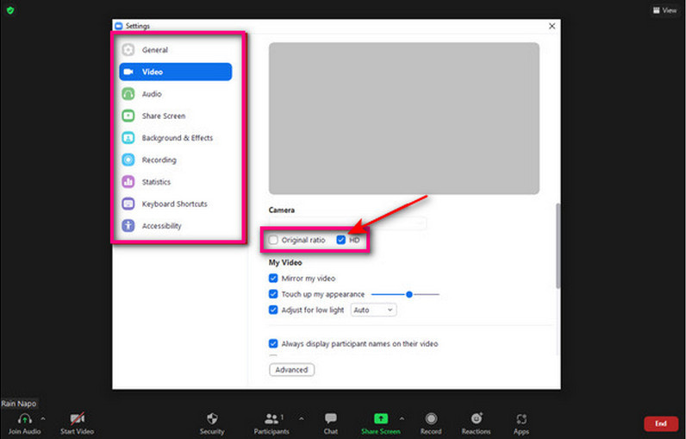686x439 pixels.
Task: Select Background & Effects settings tab
Action: tap(175, 138)
